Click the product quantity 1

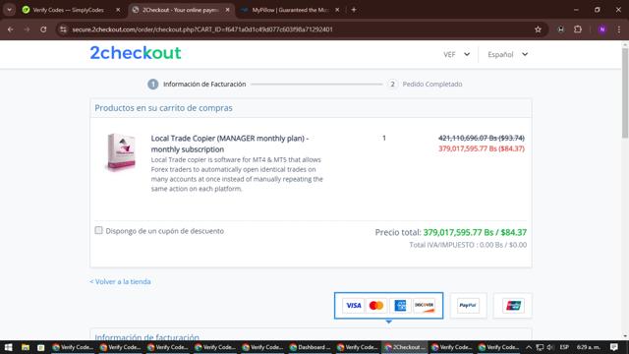tap(384, 138)
